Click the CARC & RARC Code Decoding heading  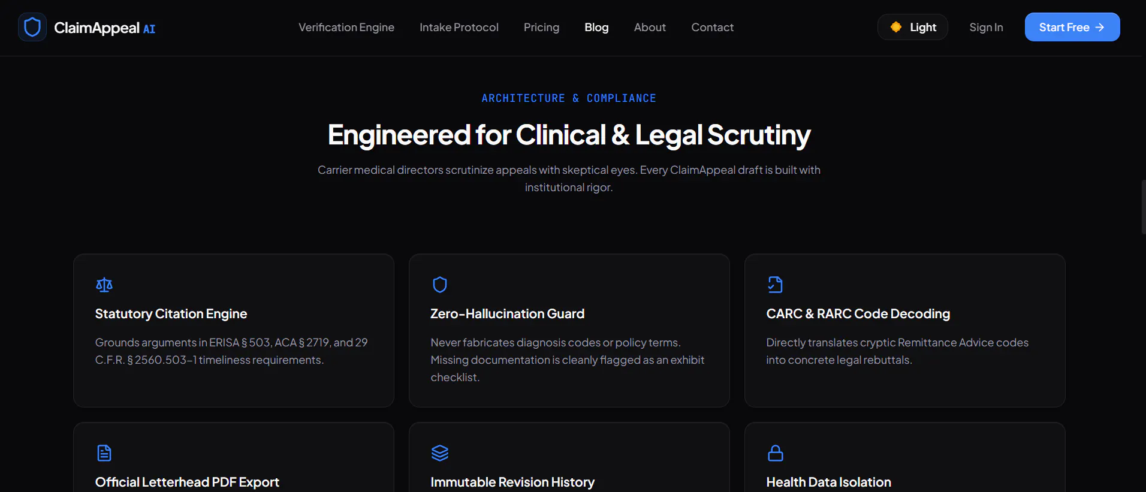click(x=858, y=313)
